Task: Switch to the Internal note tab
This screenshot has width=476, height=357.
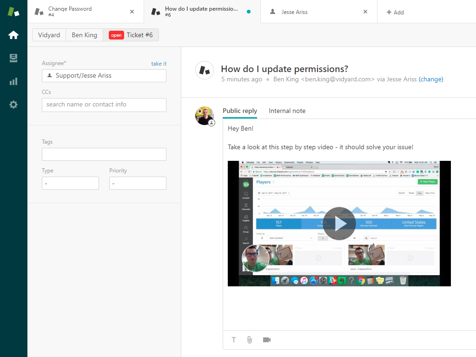Action: point(287,111)
